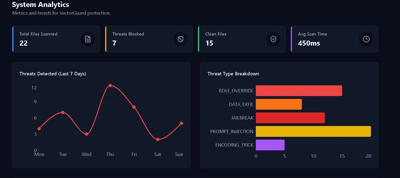Select the Friday data point on chart
The width and height of the screenshot is (400, 178).
[134, 107]
